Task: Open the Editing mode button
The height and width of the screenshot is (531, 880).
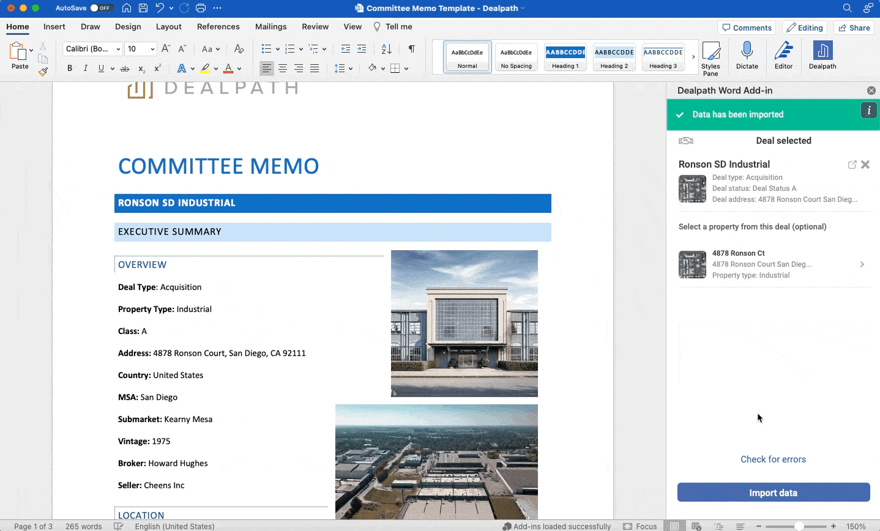Action: pyautogui.click(x=805, y=28)
